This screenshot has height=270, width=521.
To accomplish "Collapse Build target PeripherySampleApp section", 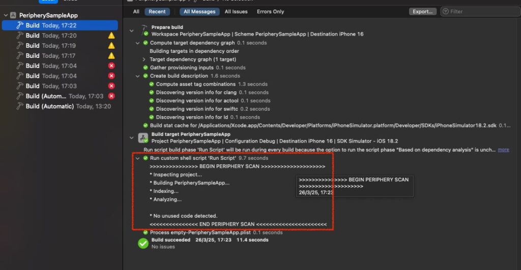I will [132, 138].
